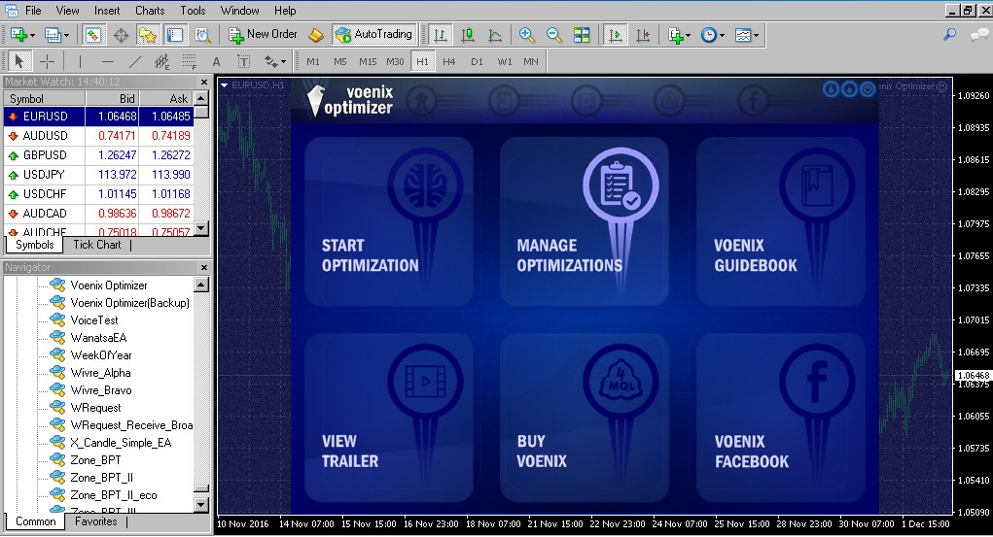
Task: Open the Strategy Tester magnifier icon
Action: click(202, 35)
